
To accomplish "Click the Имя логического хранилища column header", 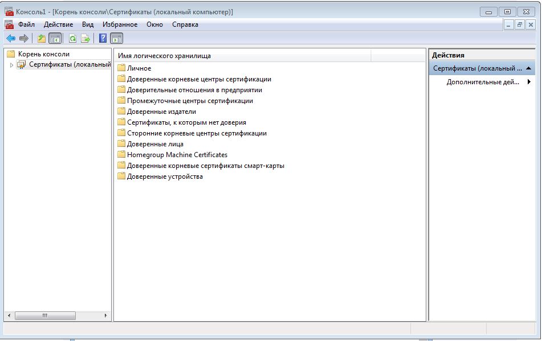I will click(x=242, y=56).
